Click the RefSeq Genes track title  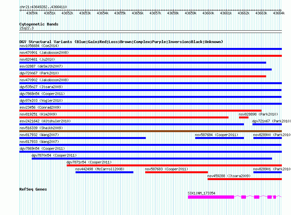33,189
